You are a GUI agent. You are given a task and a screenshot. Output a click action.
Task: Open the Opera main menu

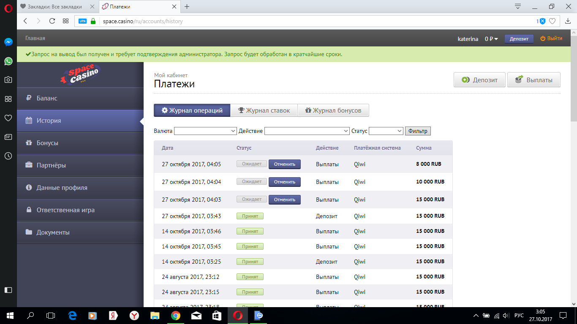[8, 8]
